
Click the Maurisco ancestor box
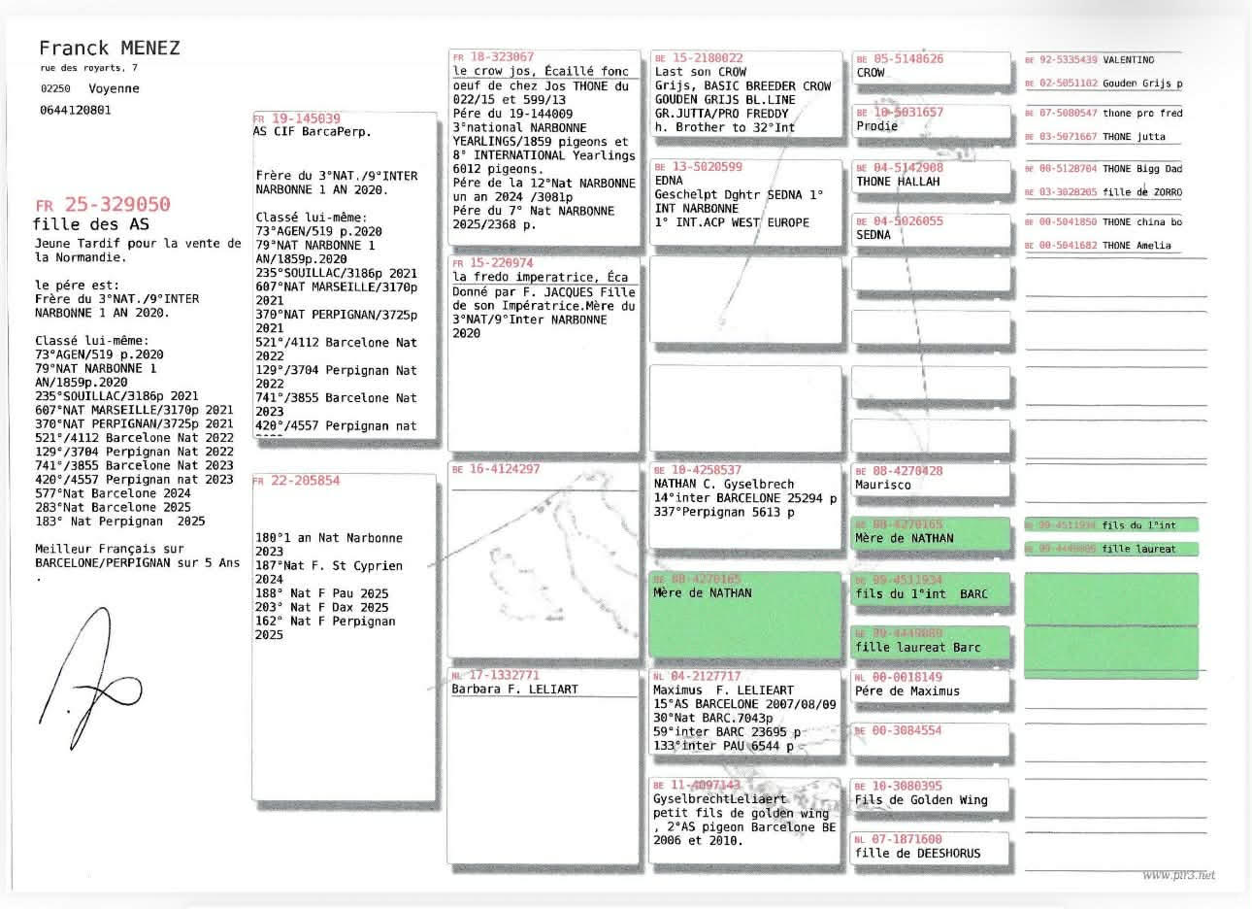click(x=931, y=478)
